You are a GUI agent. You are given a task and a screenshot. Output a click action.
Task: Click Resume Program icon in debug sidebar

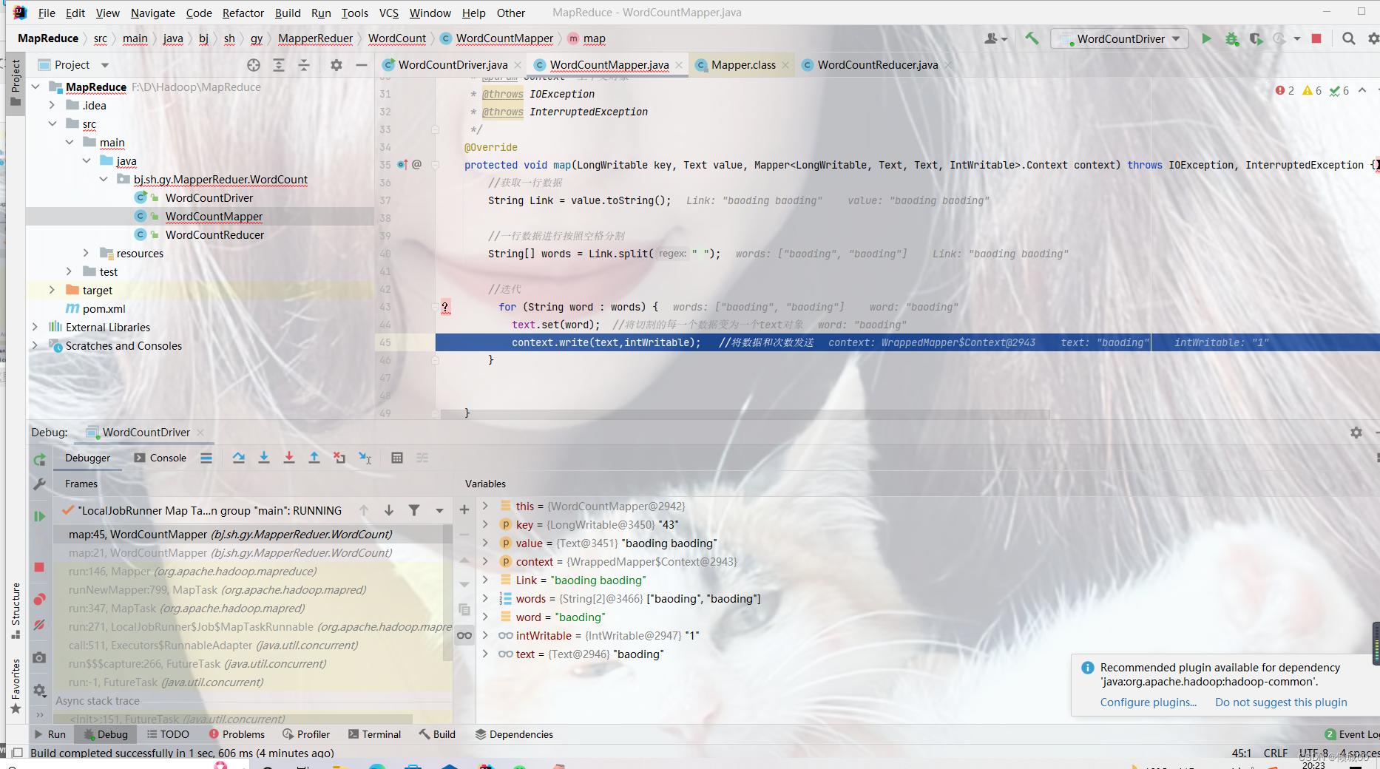(39, 516)
